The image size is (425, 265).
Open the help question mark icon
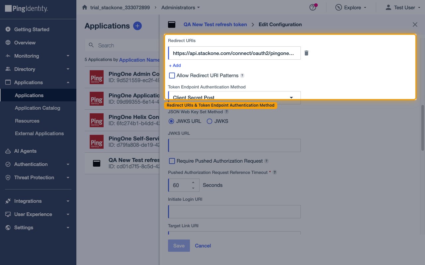(312, 7)
